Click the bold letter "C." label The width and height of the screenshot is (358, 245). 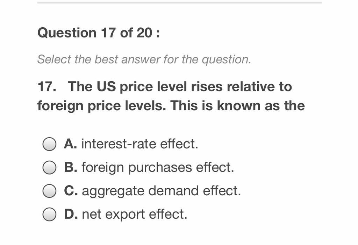click(x=71, y=191)
